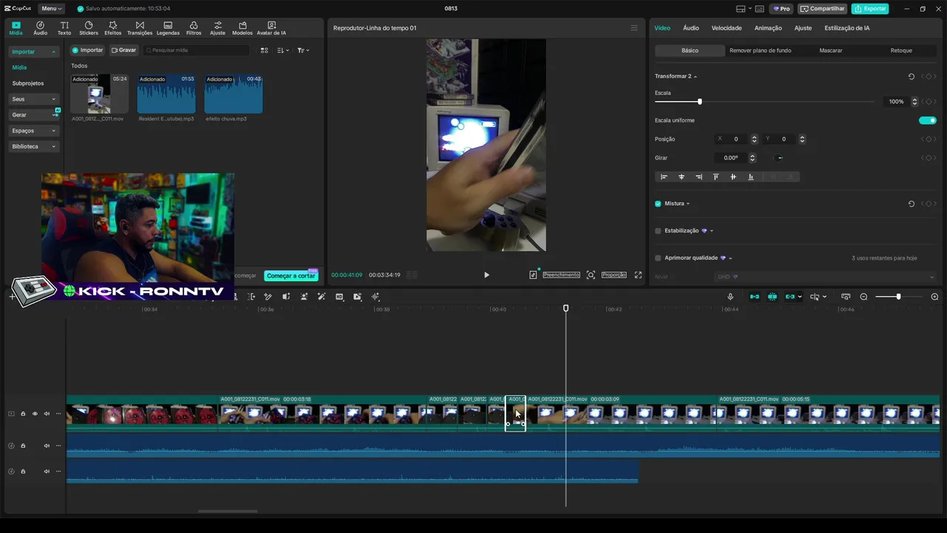Image resolution: width=947 pixels, height=533 pixels.
Task: Reset the Transformar 2 settings
Action: pos(911,76)
